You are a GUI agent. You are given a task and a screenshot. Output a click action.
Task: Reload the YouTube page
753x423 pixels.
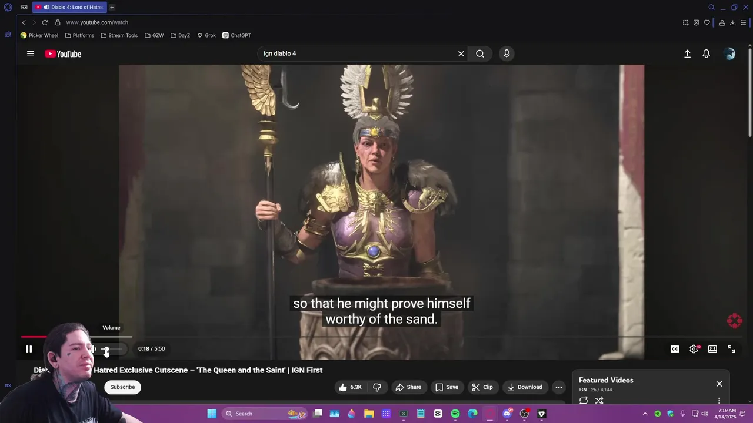[x=45, y=22]
